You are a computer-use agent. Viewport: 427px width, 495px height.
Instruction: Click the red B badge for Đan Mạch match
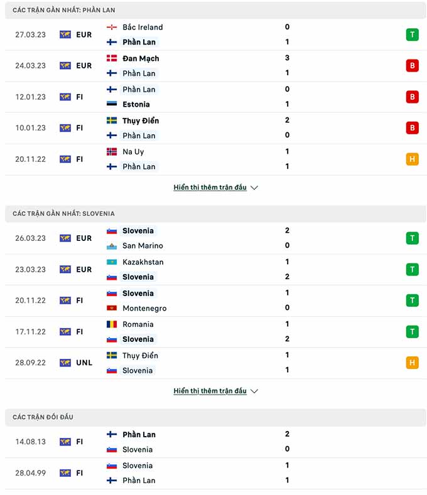point(412,66)
